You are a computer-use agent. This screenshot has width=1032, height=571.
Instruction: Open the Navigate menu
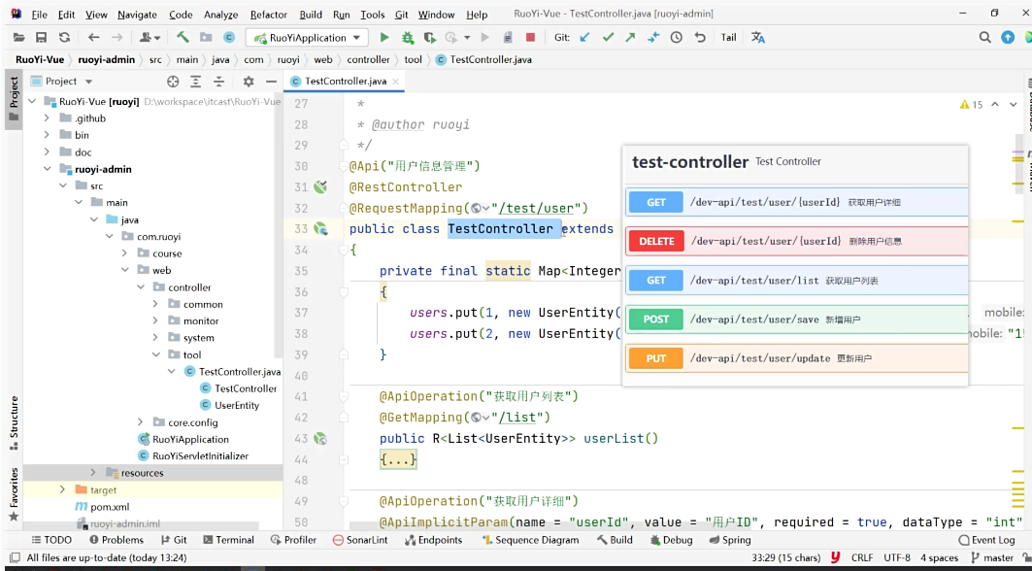click(137, 14)
